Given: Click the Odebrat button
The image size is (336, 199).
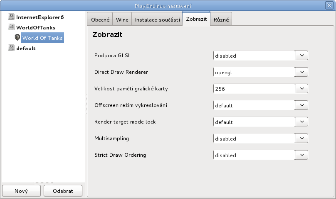Looking at the screenshot, I should click(x=63, y=191).
